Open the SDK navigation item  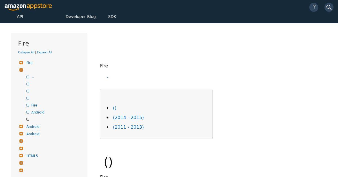tap(112, 17)
